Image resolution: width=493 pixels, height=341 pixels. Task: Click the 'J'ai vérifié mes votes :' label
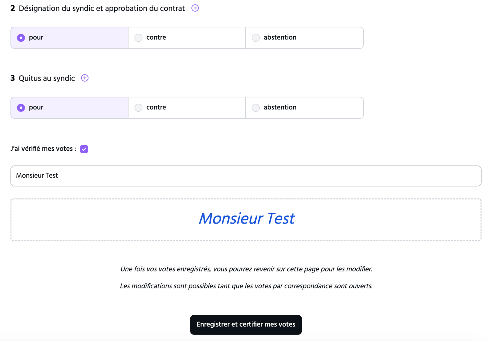coord(43,149)
